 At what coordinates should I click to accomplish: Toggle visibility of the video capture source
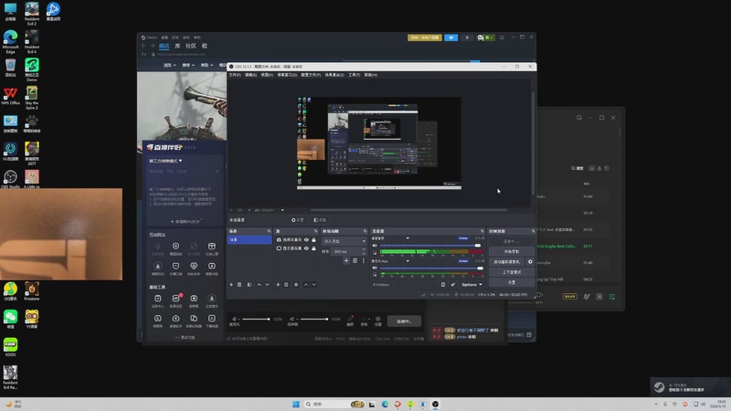(x=306, y=240)
